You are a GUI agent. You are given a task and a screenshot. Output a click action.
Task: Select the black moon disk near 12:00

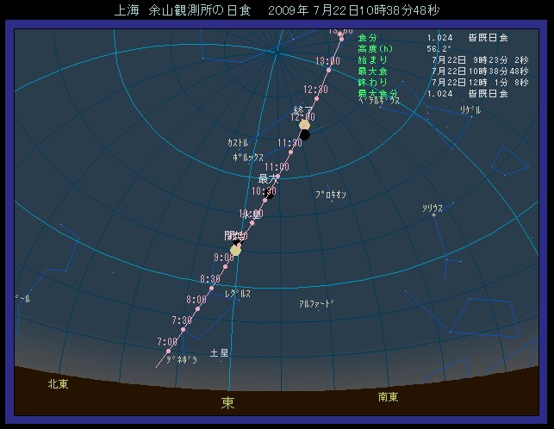click(305, 134)
